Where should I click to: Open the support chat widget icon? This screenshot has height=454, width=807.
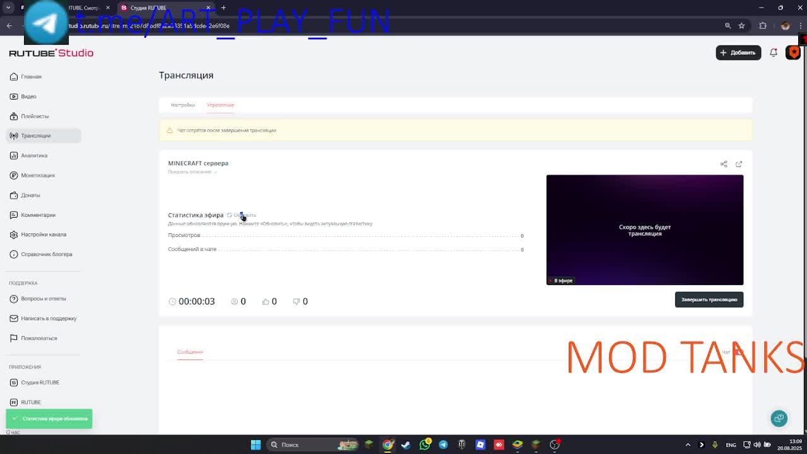point(779,418)
